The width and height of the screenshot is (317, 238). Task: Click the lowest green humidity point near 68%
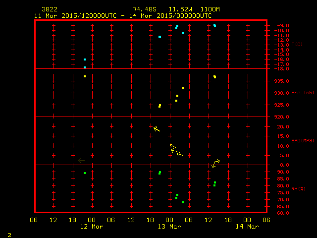[x=183, y=202]
